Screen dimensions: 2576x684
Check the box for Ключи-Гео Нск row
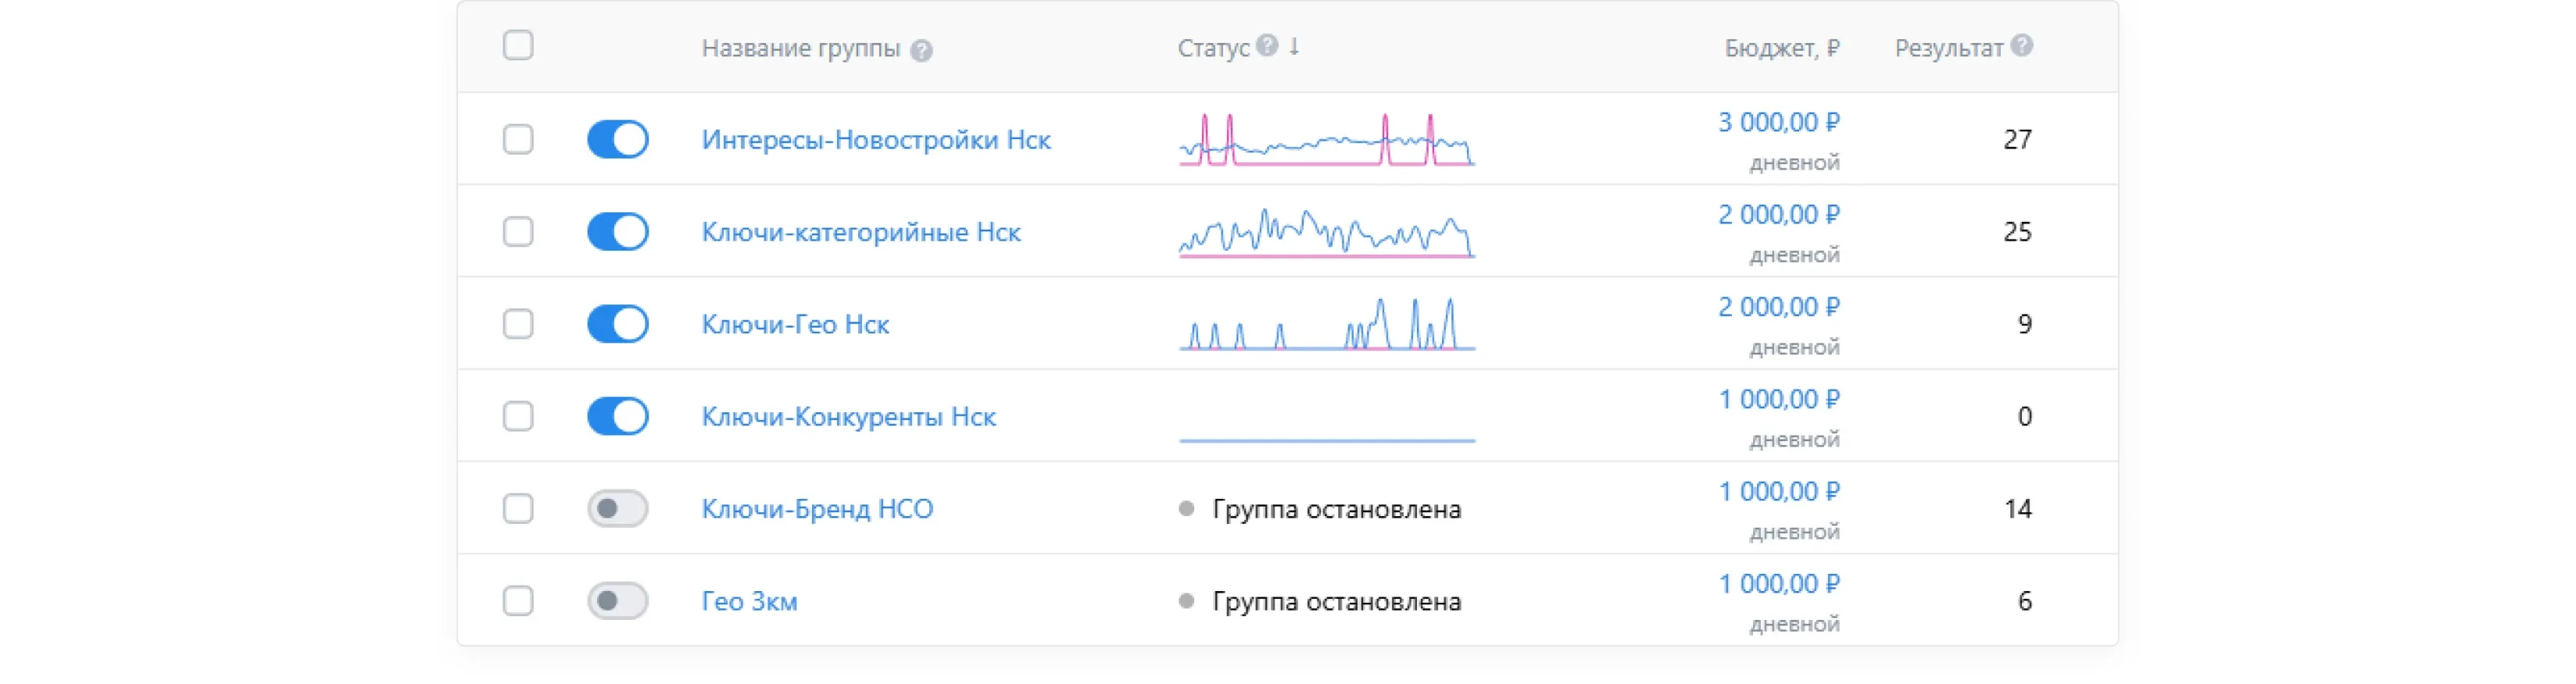coord(518,325)
